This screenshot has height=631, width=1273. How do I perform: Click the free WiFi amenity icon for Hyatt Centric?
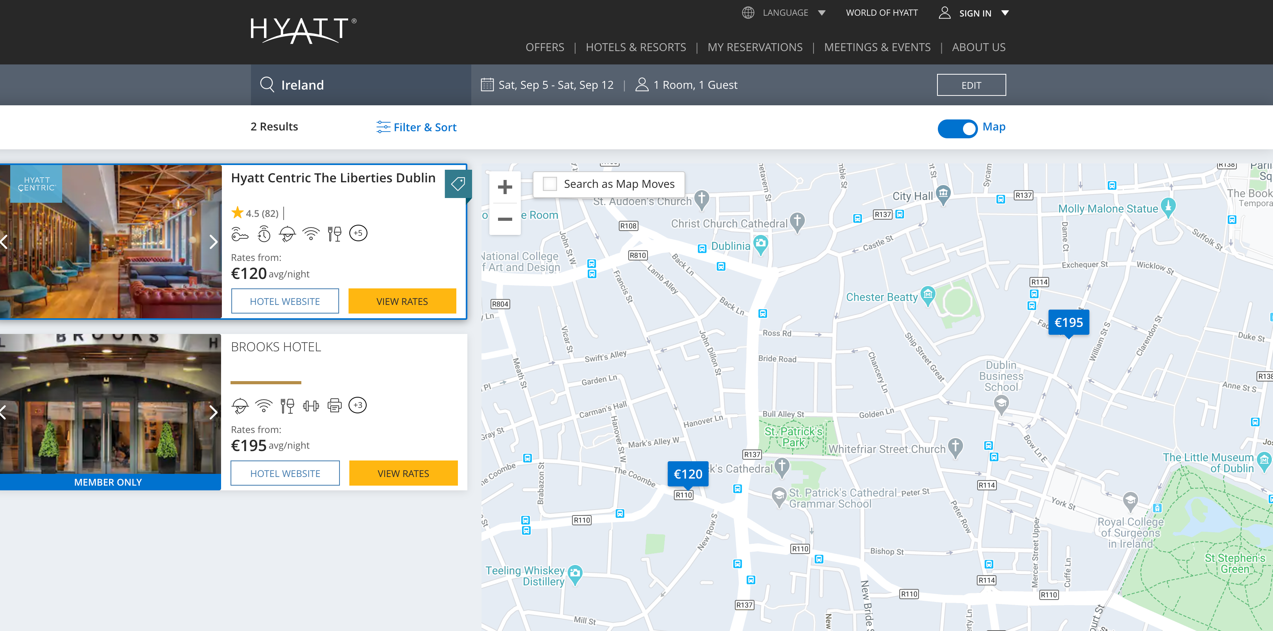(311, 233)
